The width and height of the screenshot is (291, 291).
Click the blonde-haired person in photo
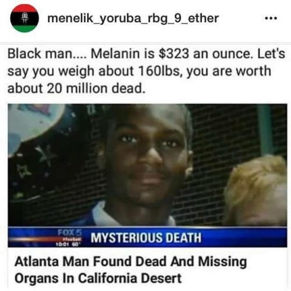pos(255,192)
